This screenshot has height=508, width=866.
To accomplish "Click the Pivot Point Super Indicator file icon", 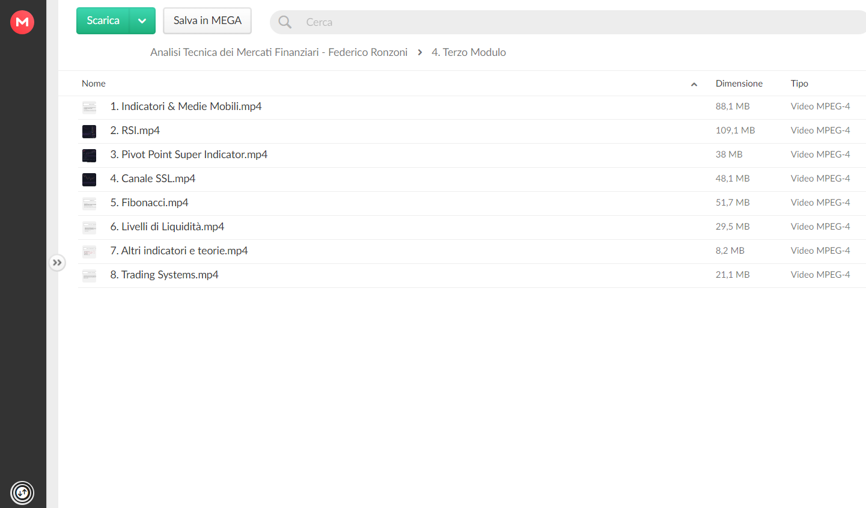I will tap(90, 155).
